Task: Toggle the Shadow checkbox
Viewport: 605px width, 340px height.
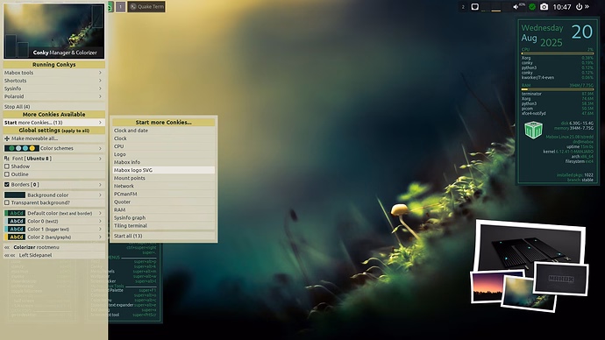Action: tap(6, 166)
